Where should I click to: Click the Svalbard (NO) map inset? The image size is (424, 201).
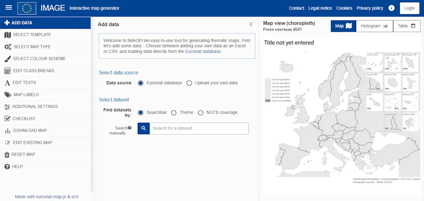pos(410,122)
